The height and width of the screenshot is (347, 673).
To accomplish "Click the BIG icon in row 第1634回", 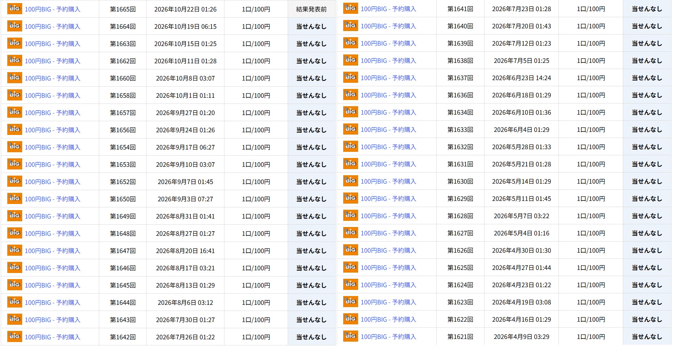I will pos(350,112).
